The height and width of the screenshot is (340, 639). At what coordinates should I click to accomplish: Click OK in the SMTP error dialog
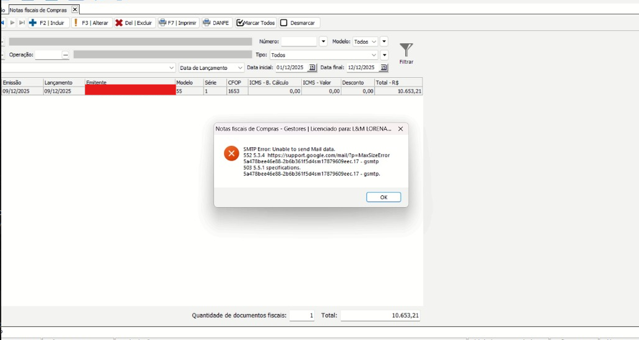click(x=384, y=197)
